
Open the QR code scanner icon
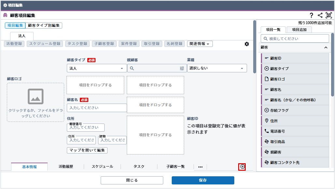pyautogui.click(x=328, y=15)
